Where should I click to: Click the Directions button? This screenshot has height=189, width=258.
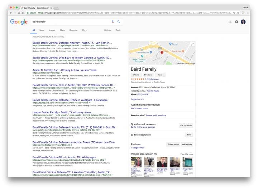coord(148,75)
